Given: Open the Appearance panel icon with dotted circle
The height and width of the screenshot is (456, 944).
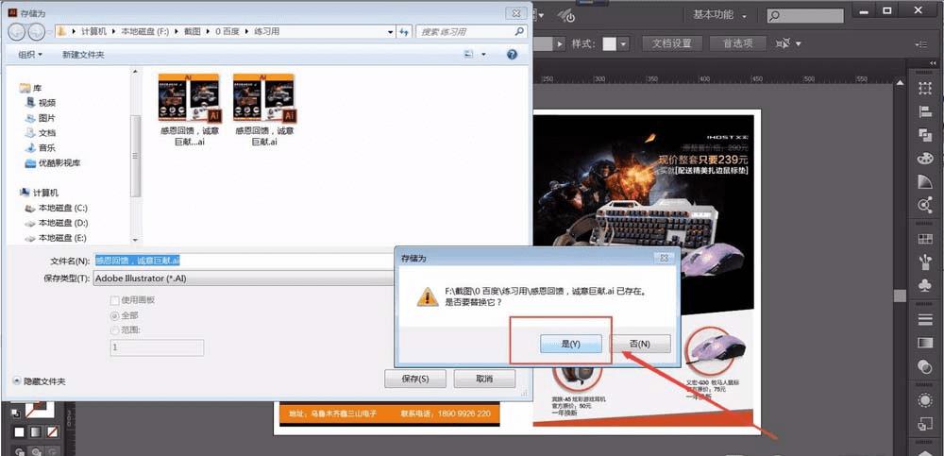Looking at the screenshot, I should pos(925,400).
